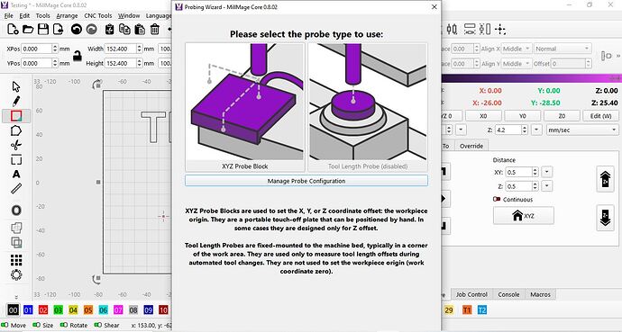This screenshot has width=622, height=332.
Task: Open a project with the folder icon
Action: [x=28, y=30]
